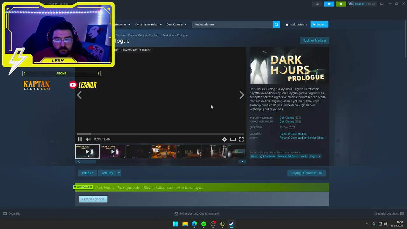
Task: Open Piece of Cake studios Serisi breadcrumb
Action: 144,35
